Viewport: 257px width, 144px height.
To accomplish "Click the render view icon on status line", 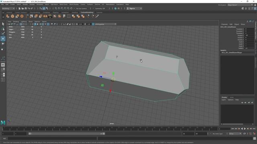I will pyautogui.click(x=115, y=8).
